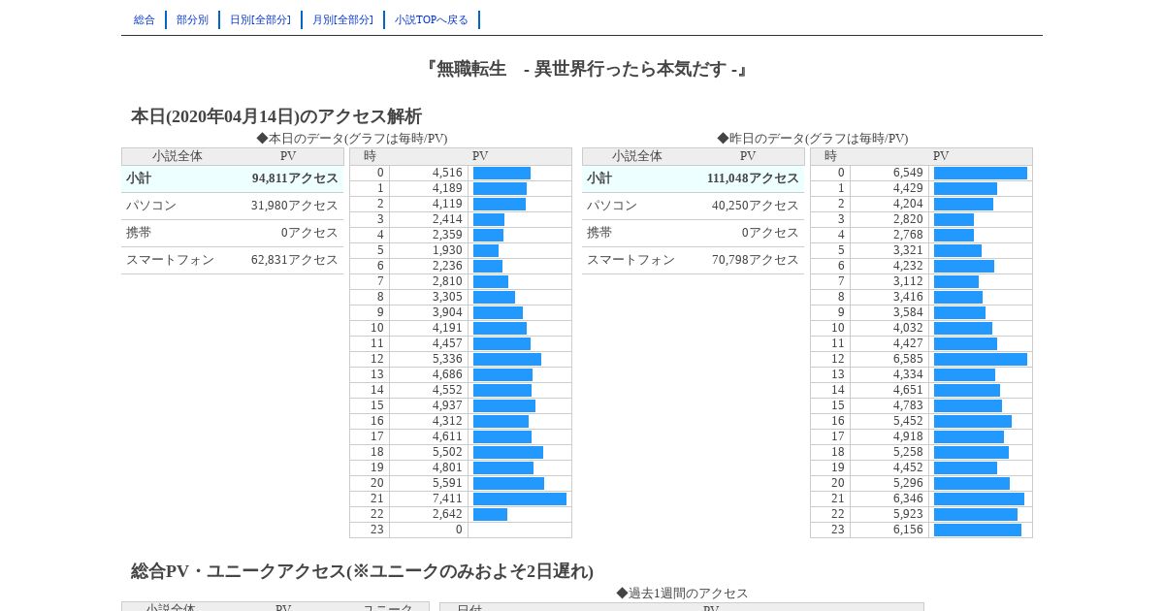Click today's hour 20 PV 5,591
1164x611 pixels.
tap(447, 483)
